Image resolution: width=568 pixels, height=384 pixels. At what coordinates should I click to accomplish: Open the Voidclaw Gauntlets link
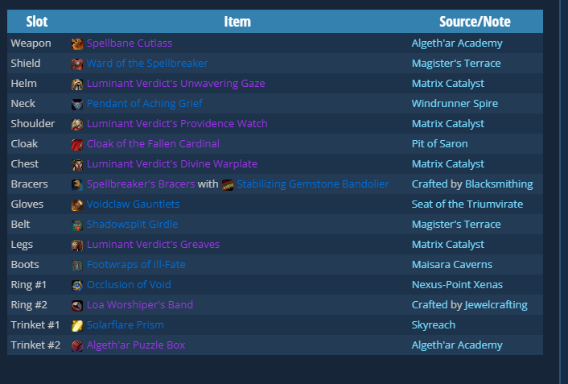tap(133, 204)
